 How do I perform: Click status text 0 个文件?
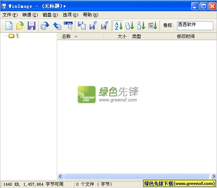[94, 184]
